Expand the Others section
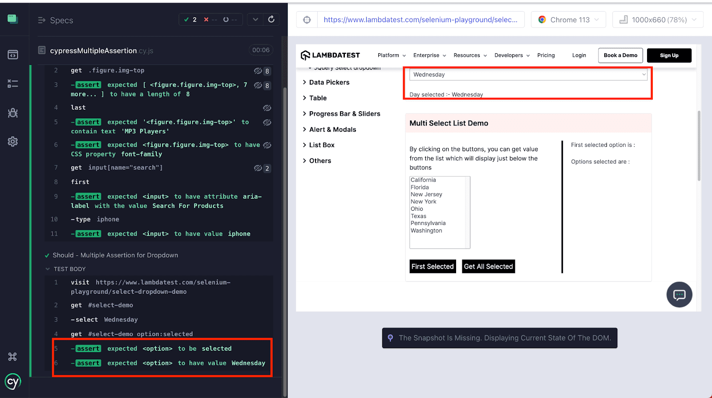712x398 pixels. pyautogui.click(x=317, y=161)
